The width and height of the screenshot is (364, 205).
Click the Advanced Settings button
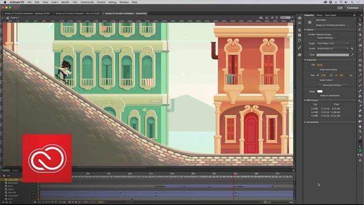click(x=333, y=85)
